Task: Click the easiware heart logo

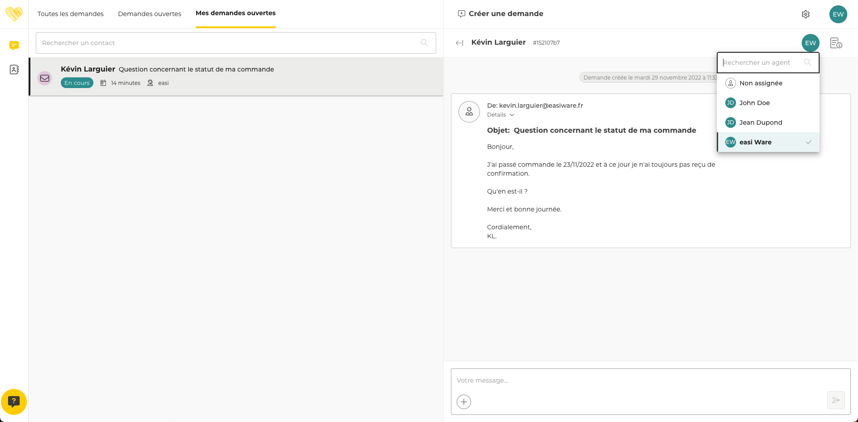Action: (14, 14)
